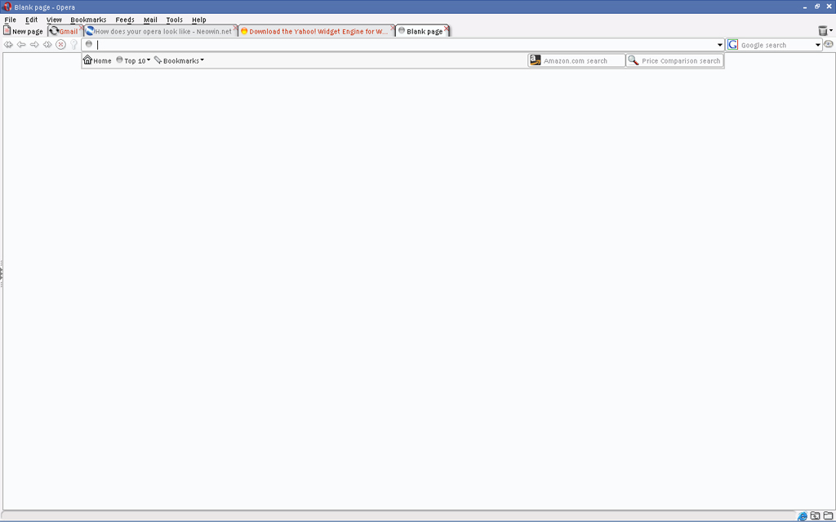Open the Edit menu
The width and height of the screenshot is (836, 522).
[x=32, y=20]
